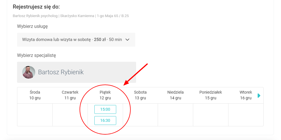Click the empty slot cell under Środa
The image size is (281, 140).
pyautogui.click(x=35, y=115)
